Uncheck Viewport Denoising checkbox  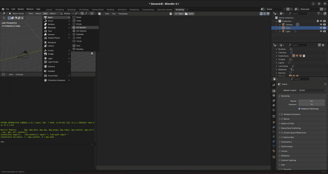(x=299, y=109)
